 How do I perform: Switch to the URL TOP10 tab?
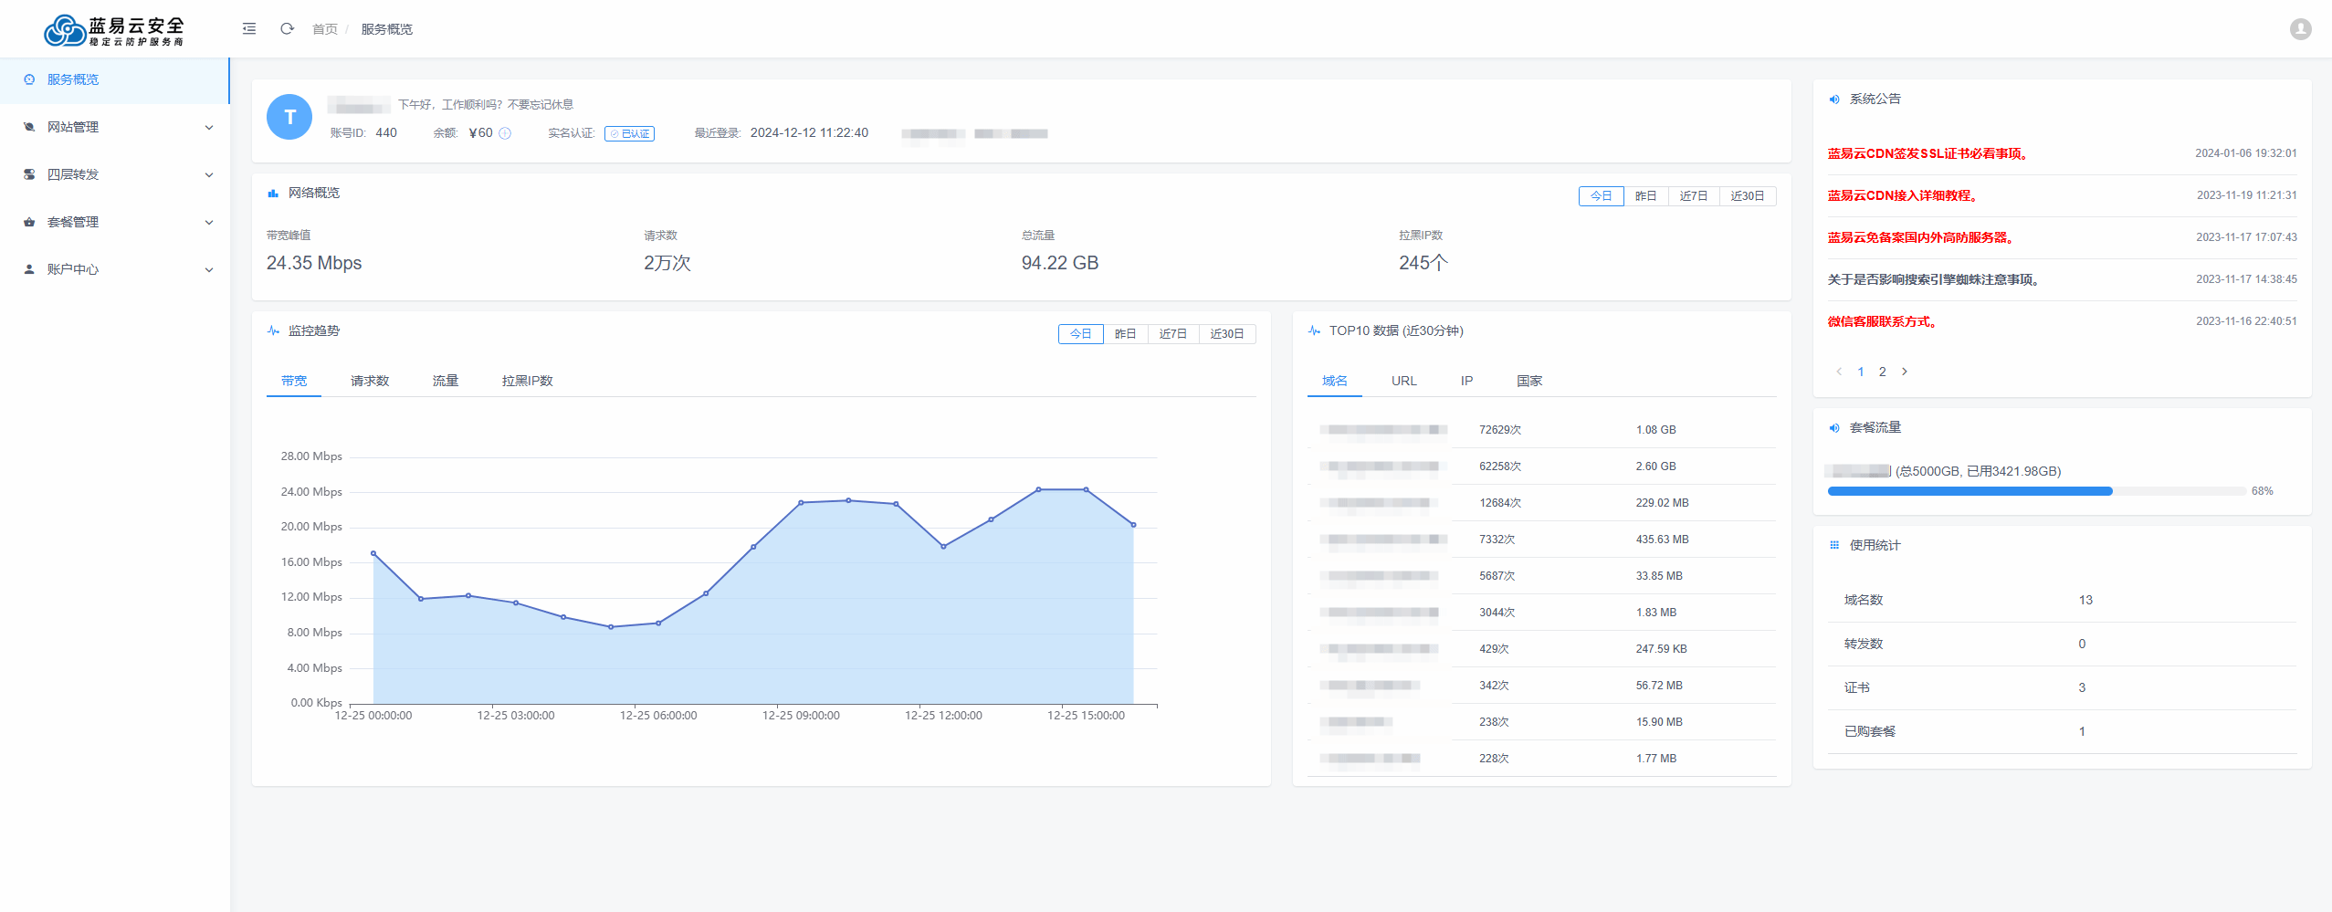tap(1404, 381)
